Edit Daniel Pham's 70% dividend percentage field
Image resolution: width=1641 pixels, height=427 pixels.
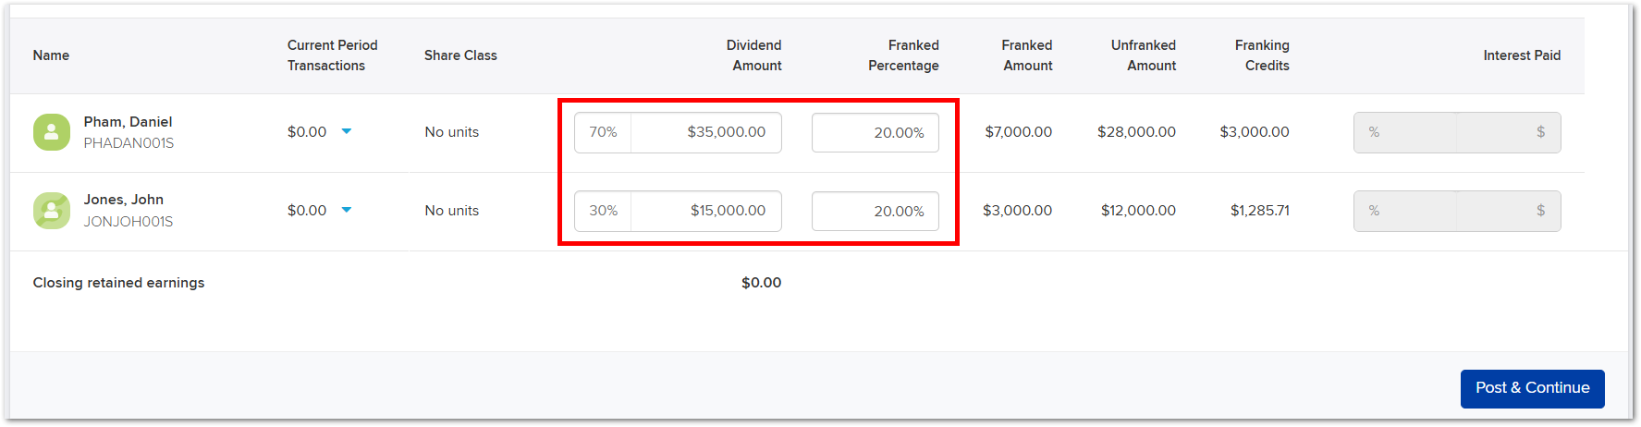point(603,132)
